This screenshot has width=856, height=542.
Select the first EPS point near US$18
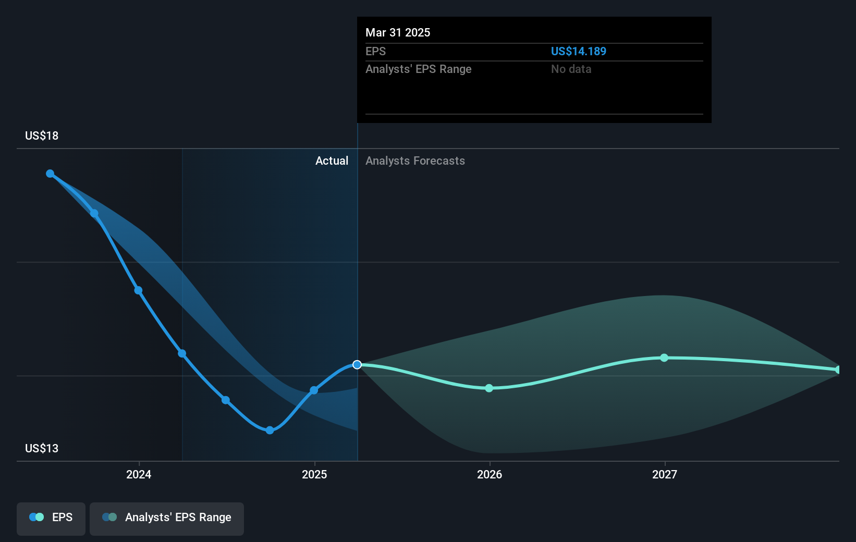point(50,174)
